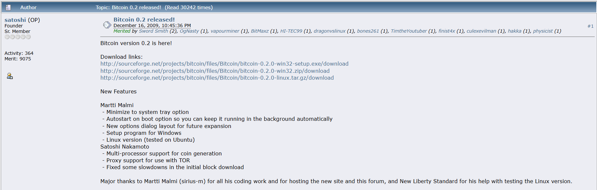Open HI-TEC99's profile link
Viewport: 597px width, 190px height.
[291, 31]
